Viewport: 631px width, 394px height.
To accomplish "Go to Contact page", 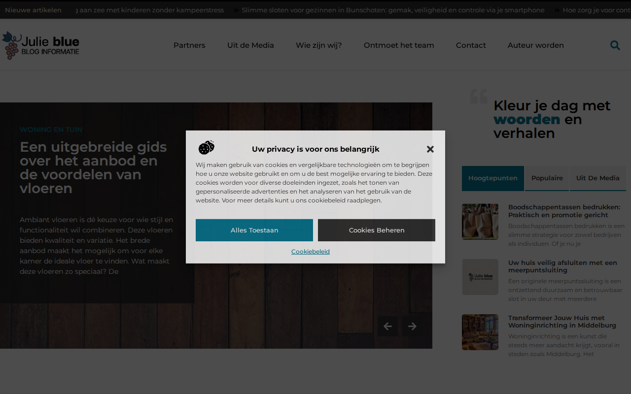I will click(x=471, y=45).
